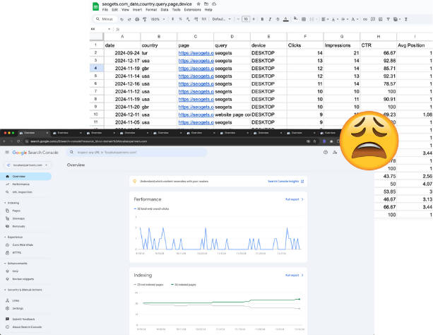Open Google Sheets home icon

click(x=95, y=6)
